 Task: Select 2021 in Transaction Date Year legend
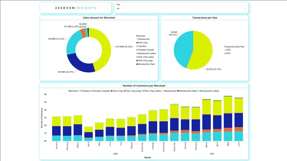pyautogui.click(x=227, y=53)
